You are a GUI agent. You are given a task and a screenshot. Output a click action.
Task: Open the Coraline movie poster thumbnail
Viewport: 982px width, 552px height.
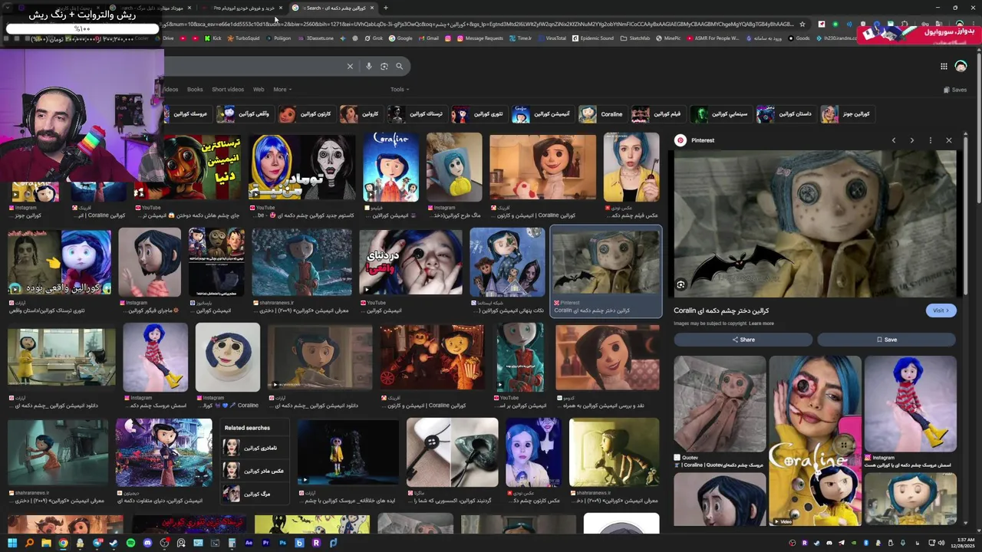[390, 167]
